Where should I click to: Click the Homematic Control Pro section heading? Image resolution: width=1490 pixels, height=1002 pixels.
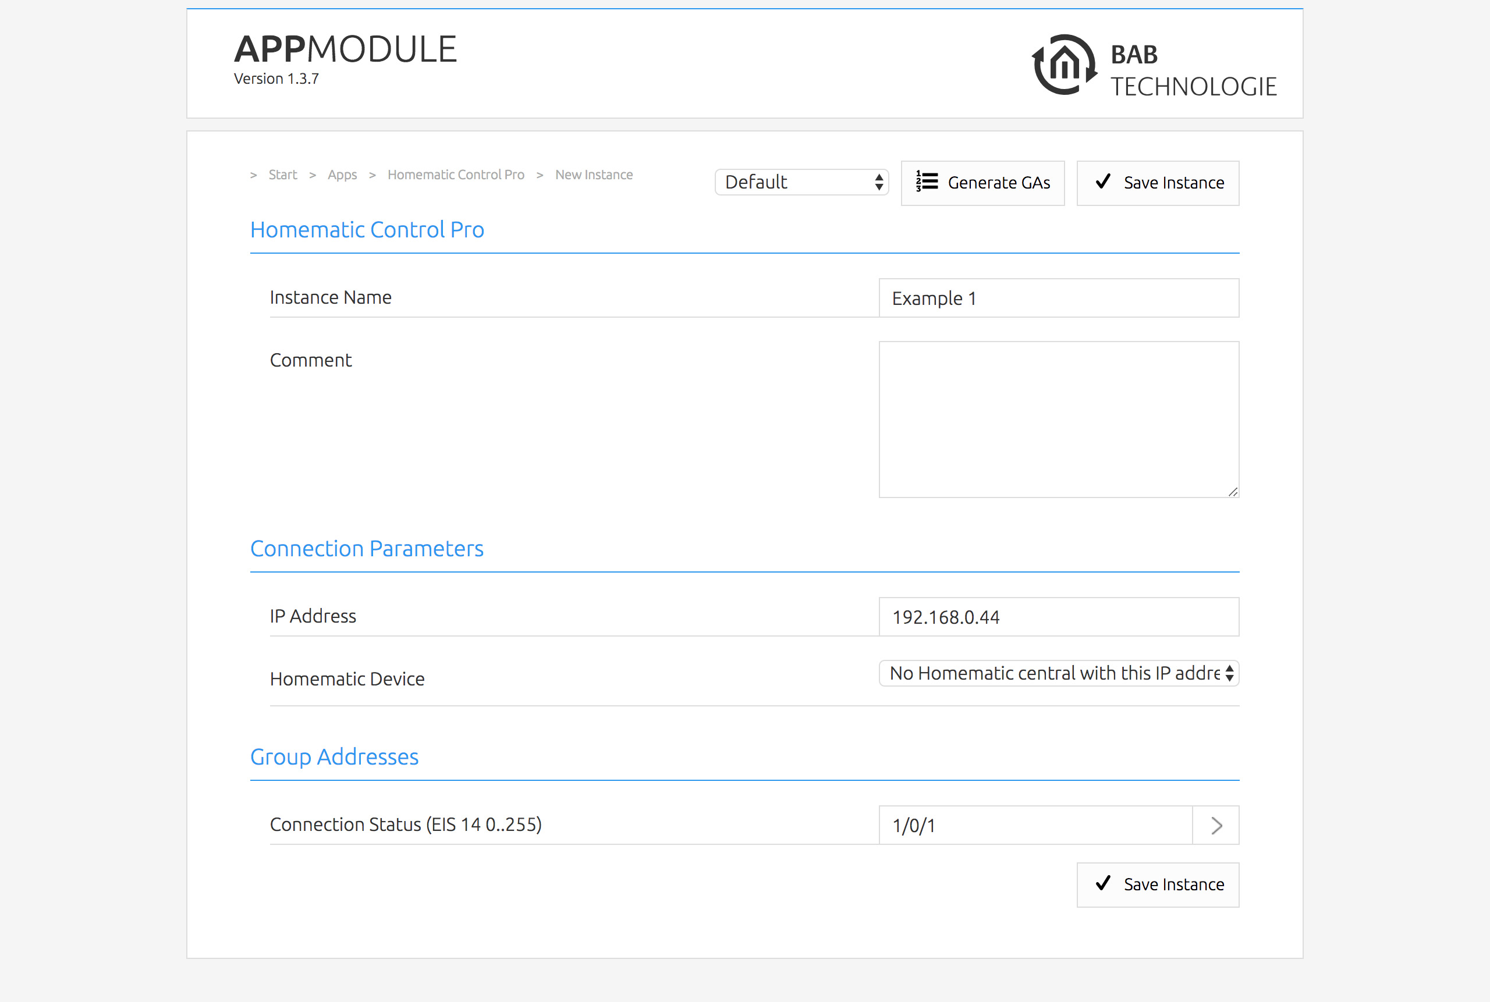(x=367, y=229)
